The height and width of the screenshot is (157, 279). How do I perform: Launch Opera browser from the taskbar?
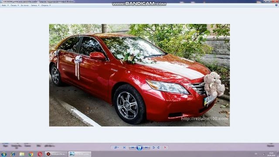tap(40, 154)
